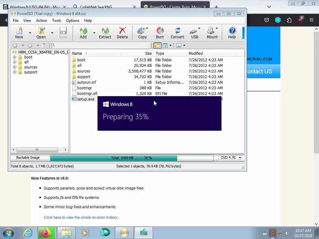Image resolution: width=319 pixels, height=239 pixels.
Task: Click 'Click here to view the whole revision history' link
Action: point(82,218)
